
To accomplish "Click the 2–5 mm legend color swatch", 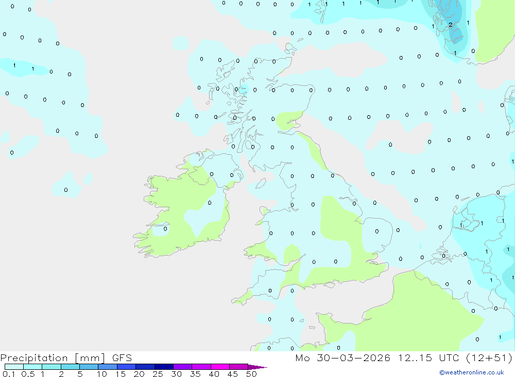I will click(x=70, y=367).
